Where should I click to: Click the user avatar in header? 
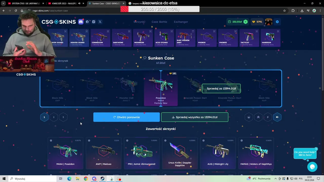(x=269, y=22)
